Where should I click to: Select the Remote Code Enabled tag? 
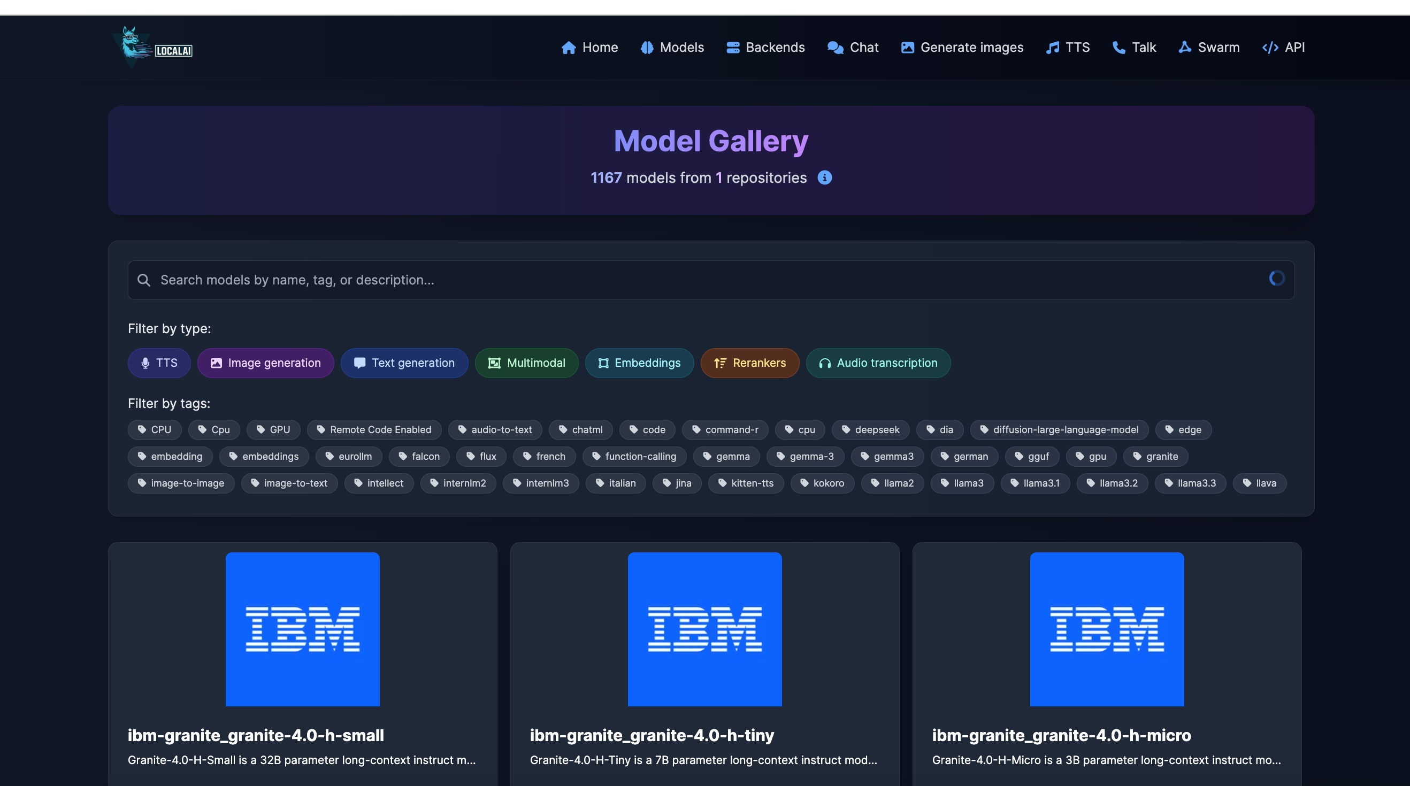coord(374,430)
